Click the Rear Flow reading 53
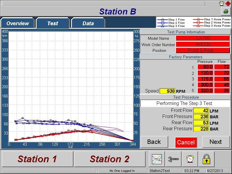The height and width of the screenshot is (174, 232). pyautogui.click(x=201, y=123)
